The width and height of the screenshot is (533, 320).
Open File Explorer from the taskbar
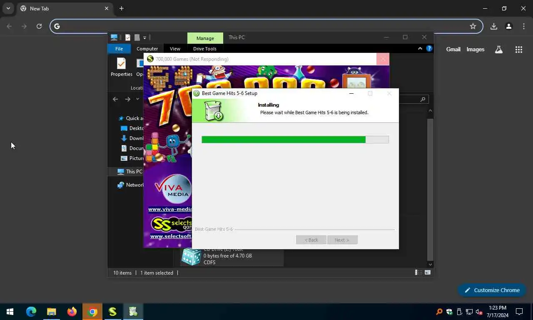(x=51, y=312)
